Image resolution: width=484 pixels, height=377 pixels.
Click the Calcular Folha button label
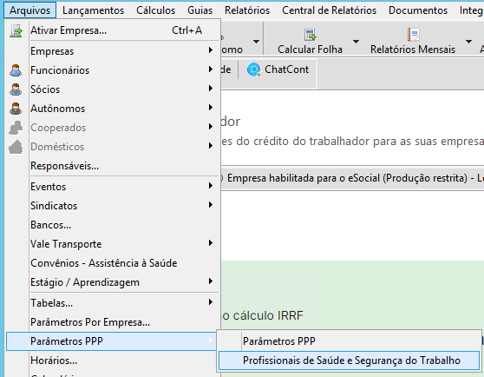(310, 50)
